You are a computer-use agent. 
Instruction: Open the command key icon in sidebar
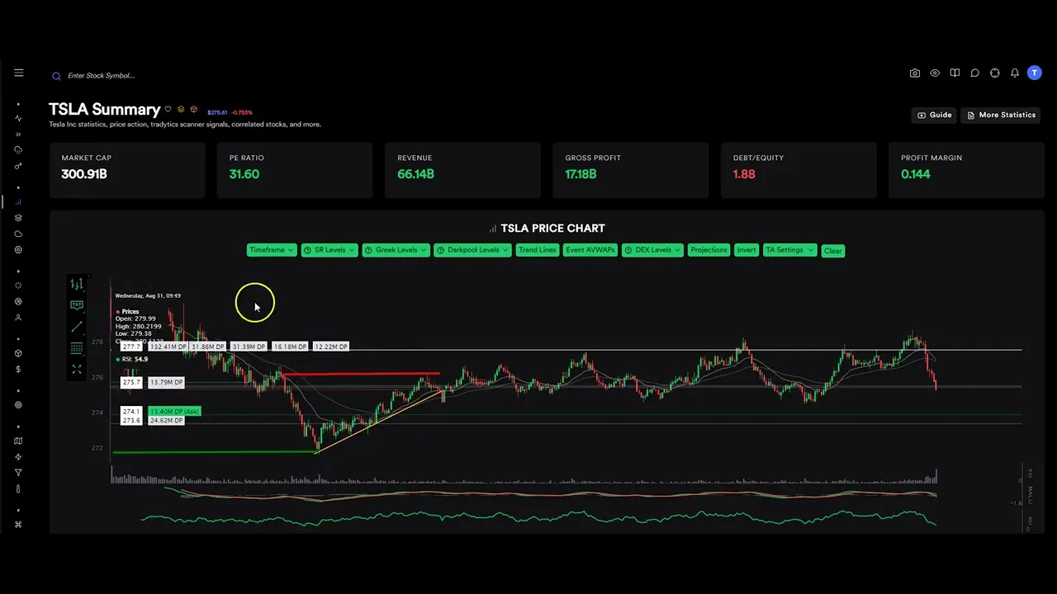click(x=18, y=525)
